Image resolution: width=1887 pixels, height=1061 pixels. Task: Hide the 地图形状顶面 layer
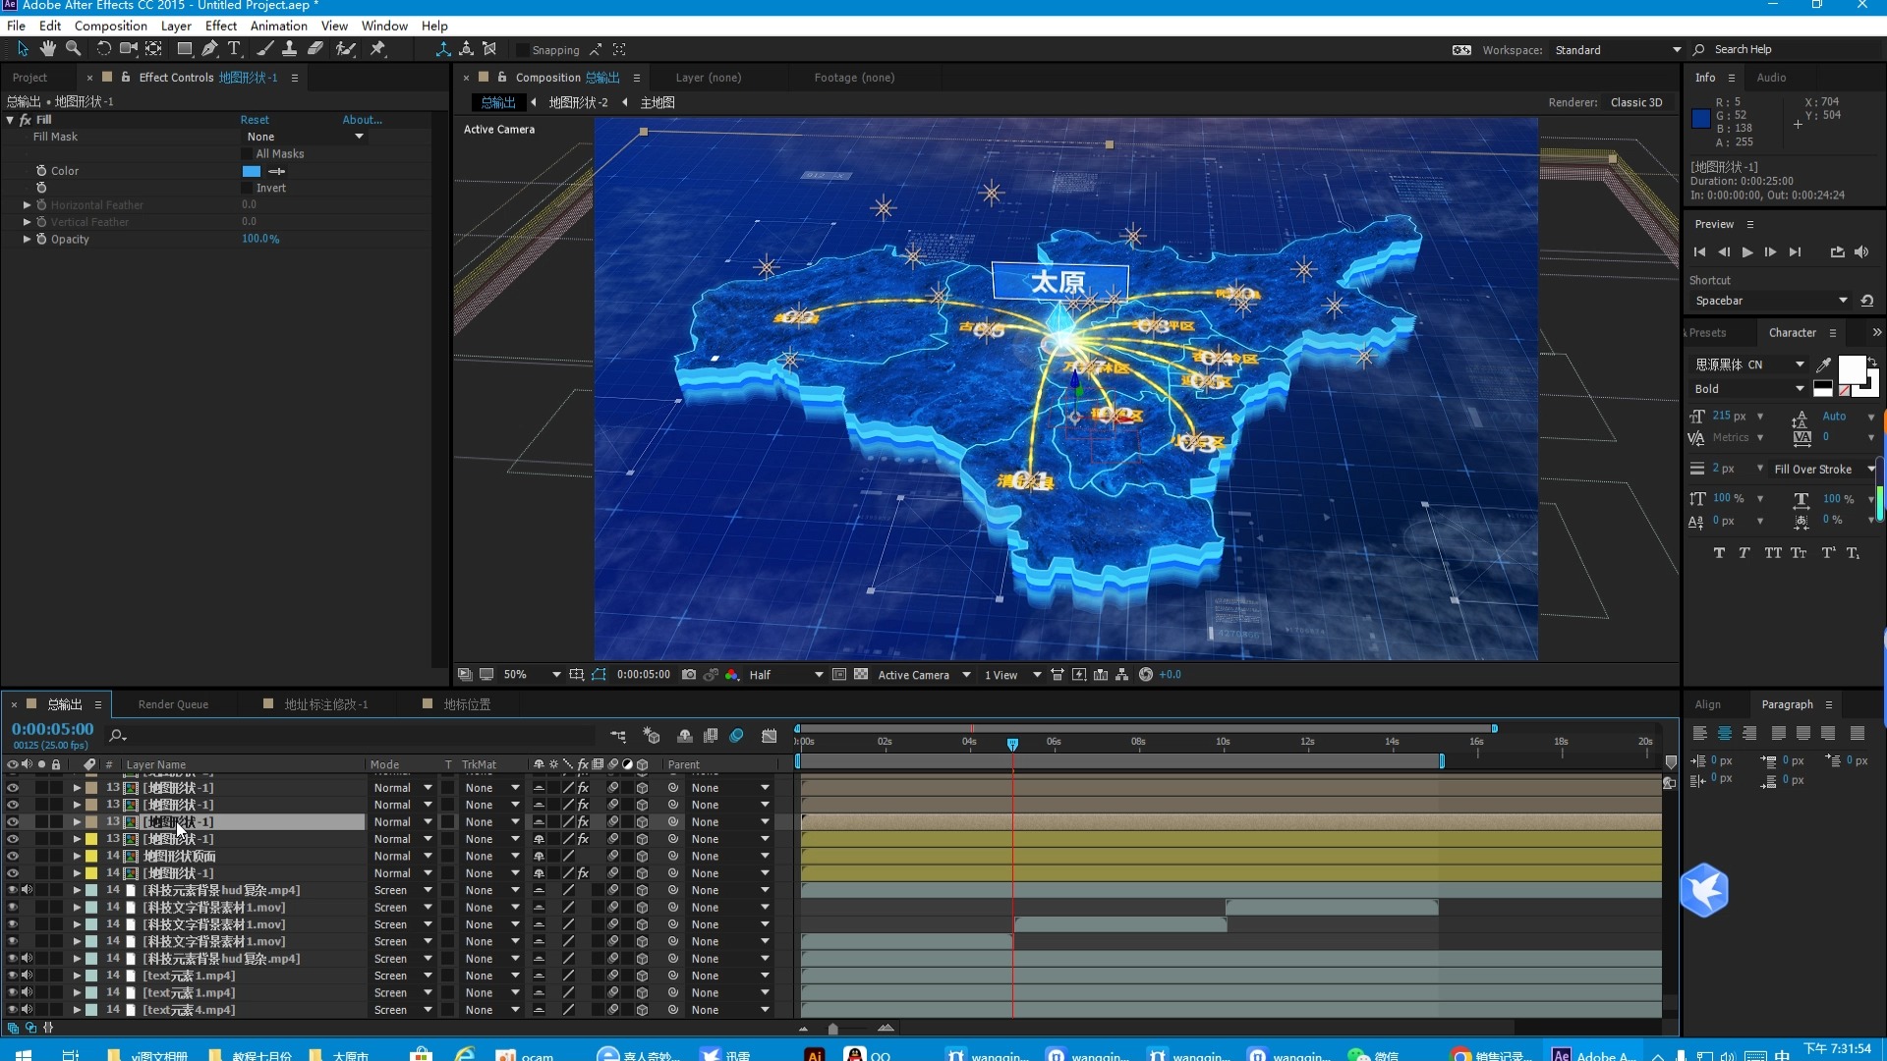[x=13, y=856]
